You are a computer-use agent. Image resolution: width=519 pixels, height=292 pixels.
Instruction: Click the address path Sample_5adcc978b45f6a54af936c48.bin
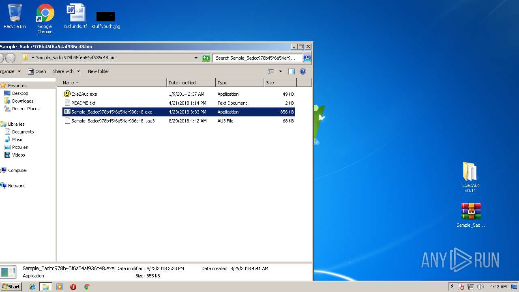click(x=76, y=58)
